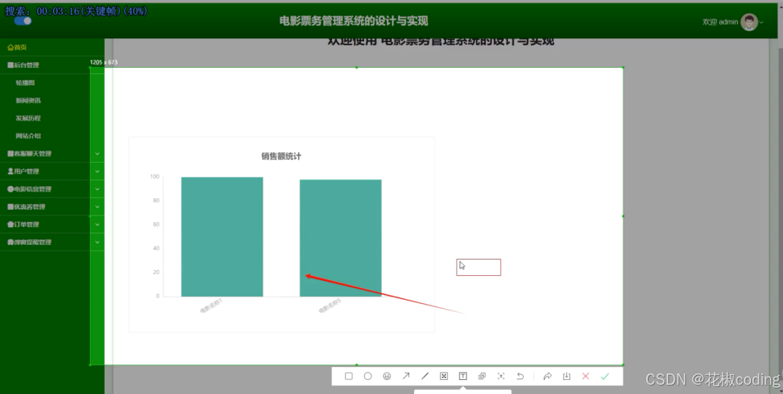Click inside the red text input box

click(x=479, y=267)
